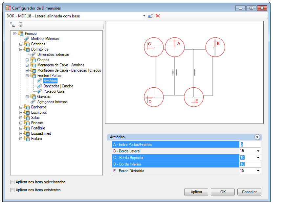This screenshot has height=203, width=285.
Task: Click the Salas folder icon
Action: tap(27, 118)
